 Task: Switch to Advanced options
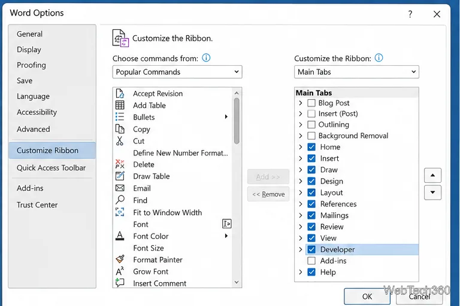click(x=33, y=129)
